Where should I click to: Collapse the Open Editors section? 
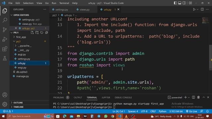coord(29,15)
